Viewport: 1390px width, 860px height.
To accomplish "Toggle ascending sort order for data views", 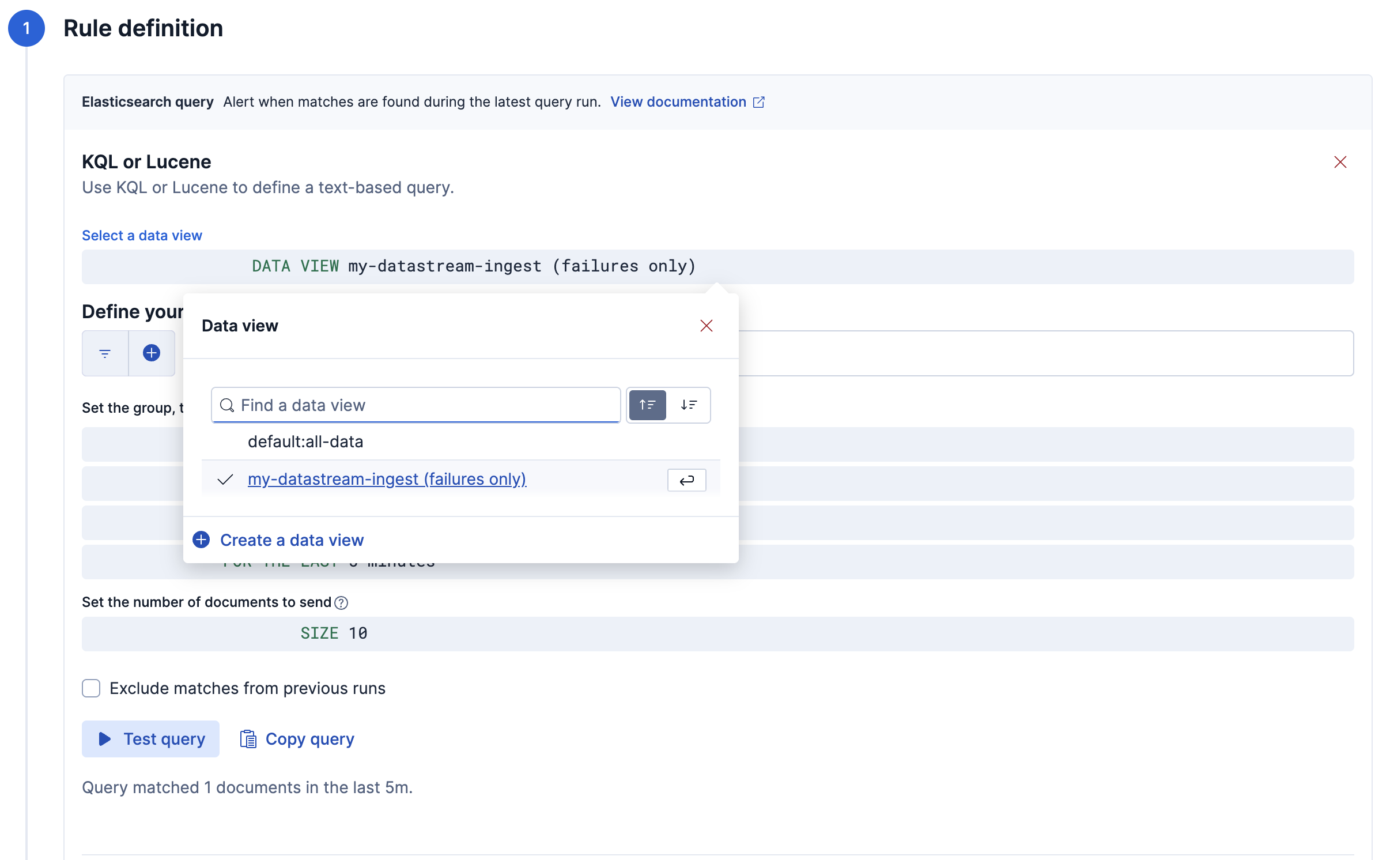I will 647,405.
